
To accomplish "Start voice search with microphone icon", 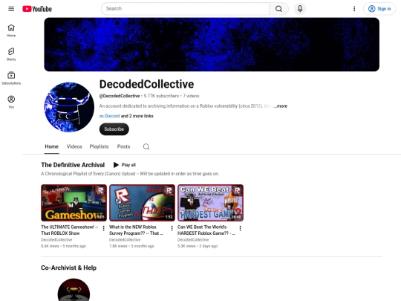I will point(300,9).
